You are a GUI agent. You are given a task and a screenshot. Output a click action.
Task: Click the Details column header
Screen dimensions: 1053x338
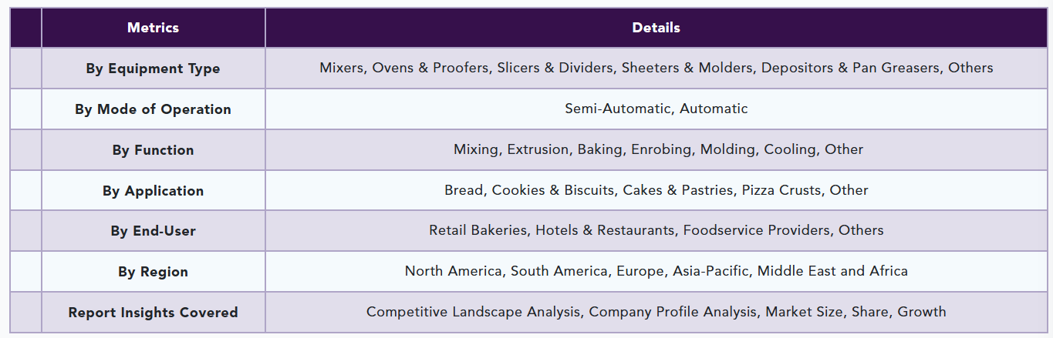click(x=656, y=28)
